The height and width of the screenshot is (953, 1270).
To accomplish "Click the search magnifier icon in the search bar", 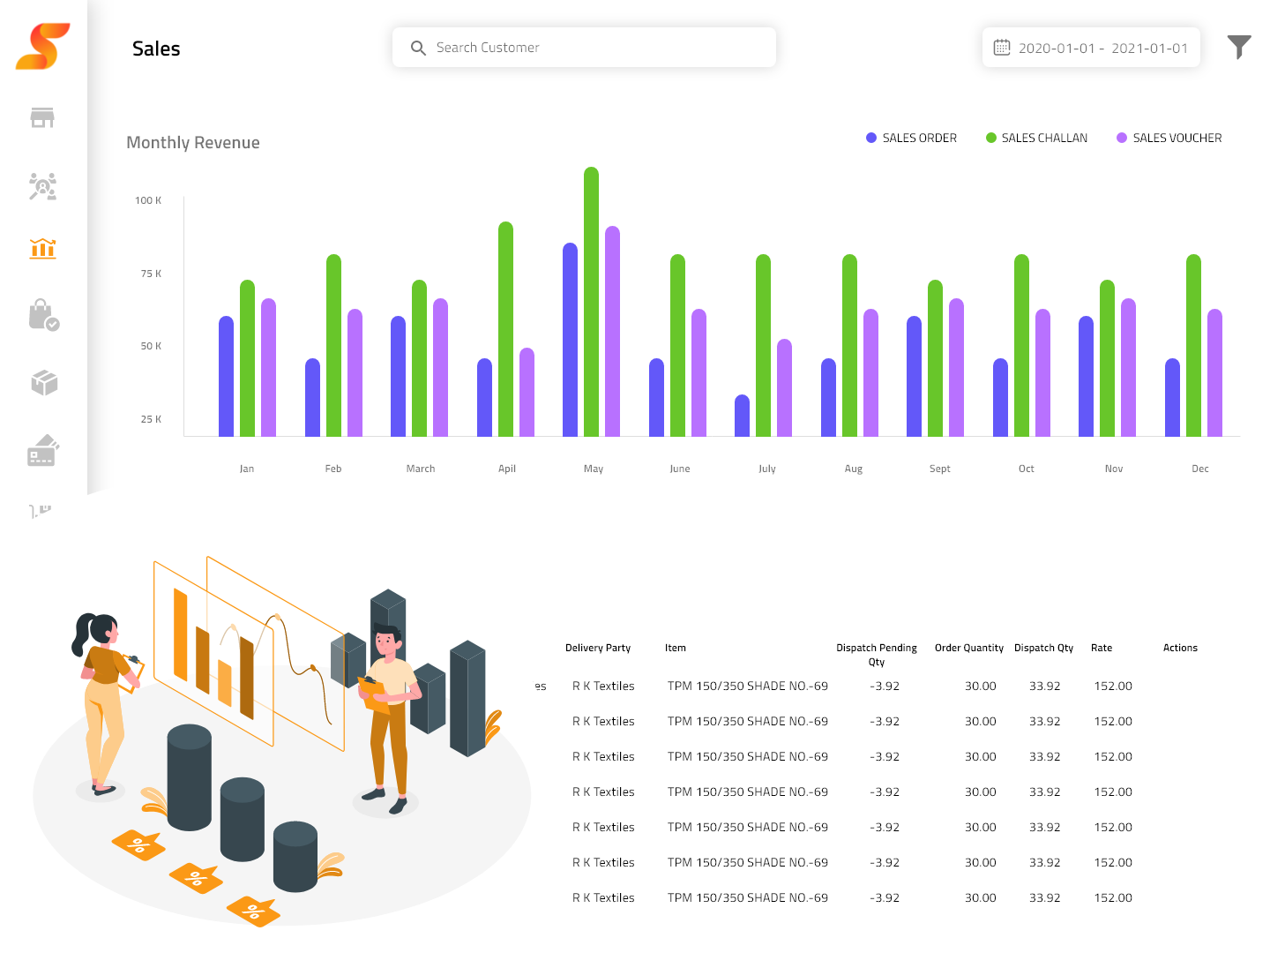I will (x=418, y=48).
